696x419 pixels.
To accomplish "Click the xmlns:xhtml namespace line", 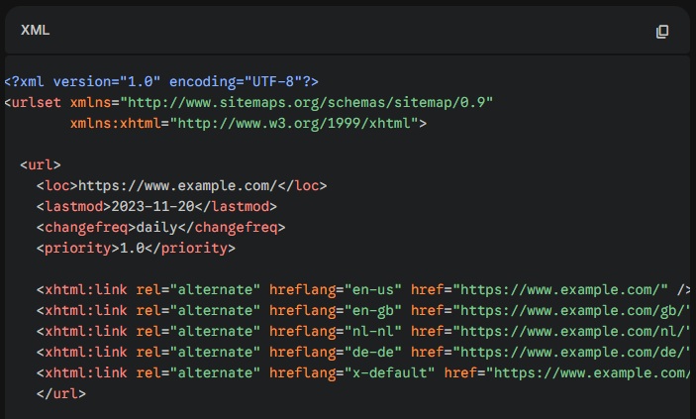I will click(249, 124).
